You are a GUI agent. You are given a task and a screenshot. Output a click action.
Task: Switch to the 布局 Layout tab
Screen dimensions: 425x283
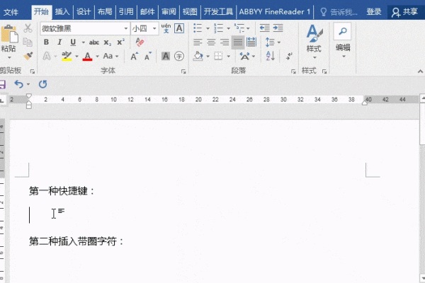pos(105,11)
